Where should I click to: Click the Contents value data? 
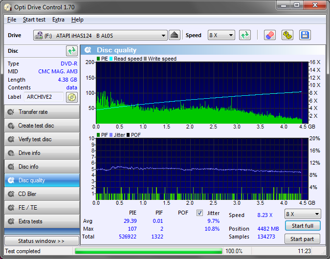(72, 87)
